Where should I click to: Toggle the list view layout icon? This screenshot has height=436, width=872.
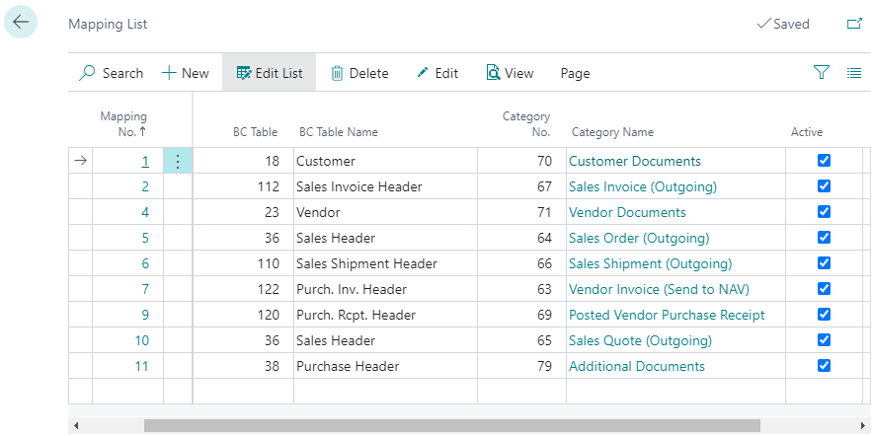tap(854, 72)
